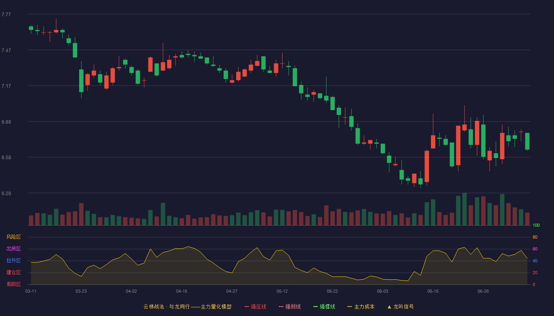
Task: Select the 低吸区 zone label
Action: tap(13, 284)
